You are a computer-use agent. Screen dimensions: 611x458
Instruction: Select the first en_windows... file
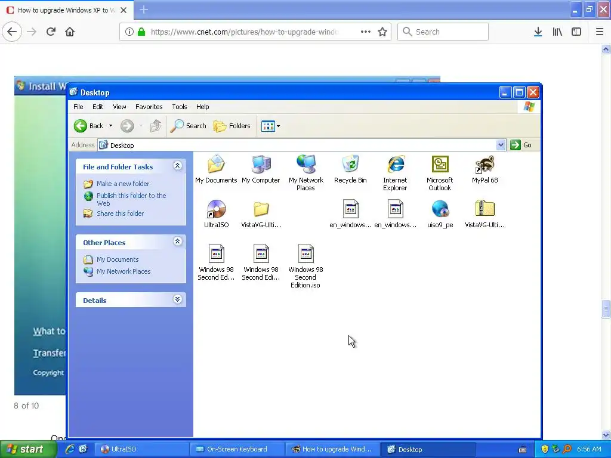350,214
